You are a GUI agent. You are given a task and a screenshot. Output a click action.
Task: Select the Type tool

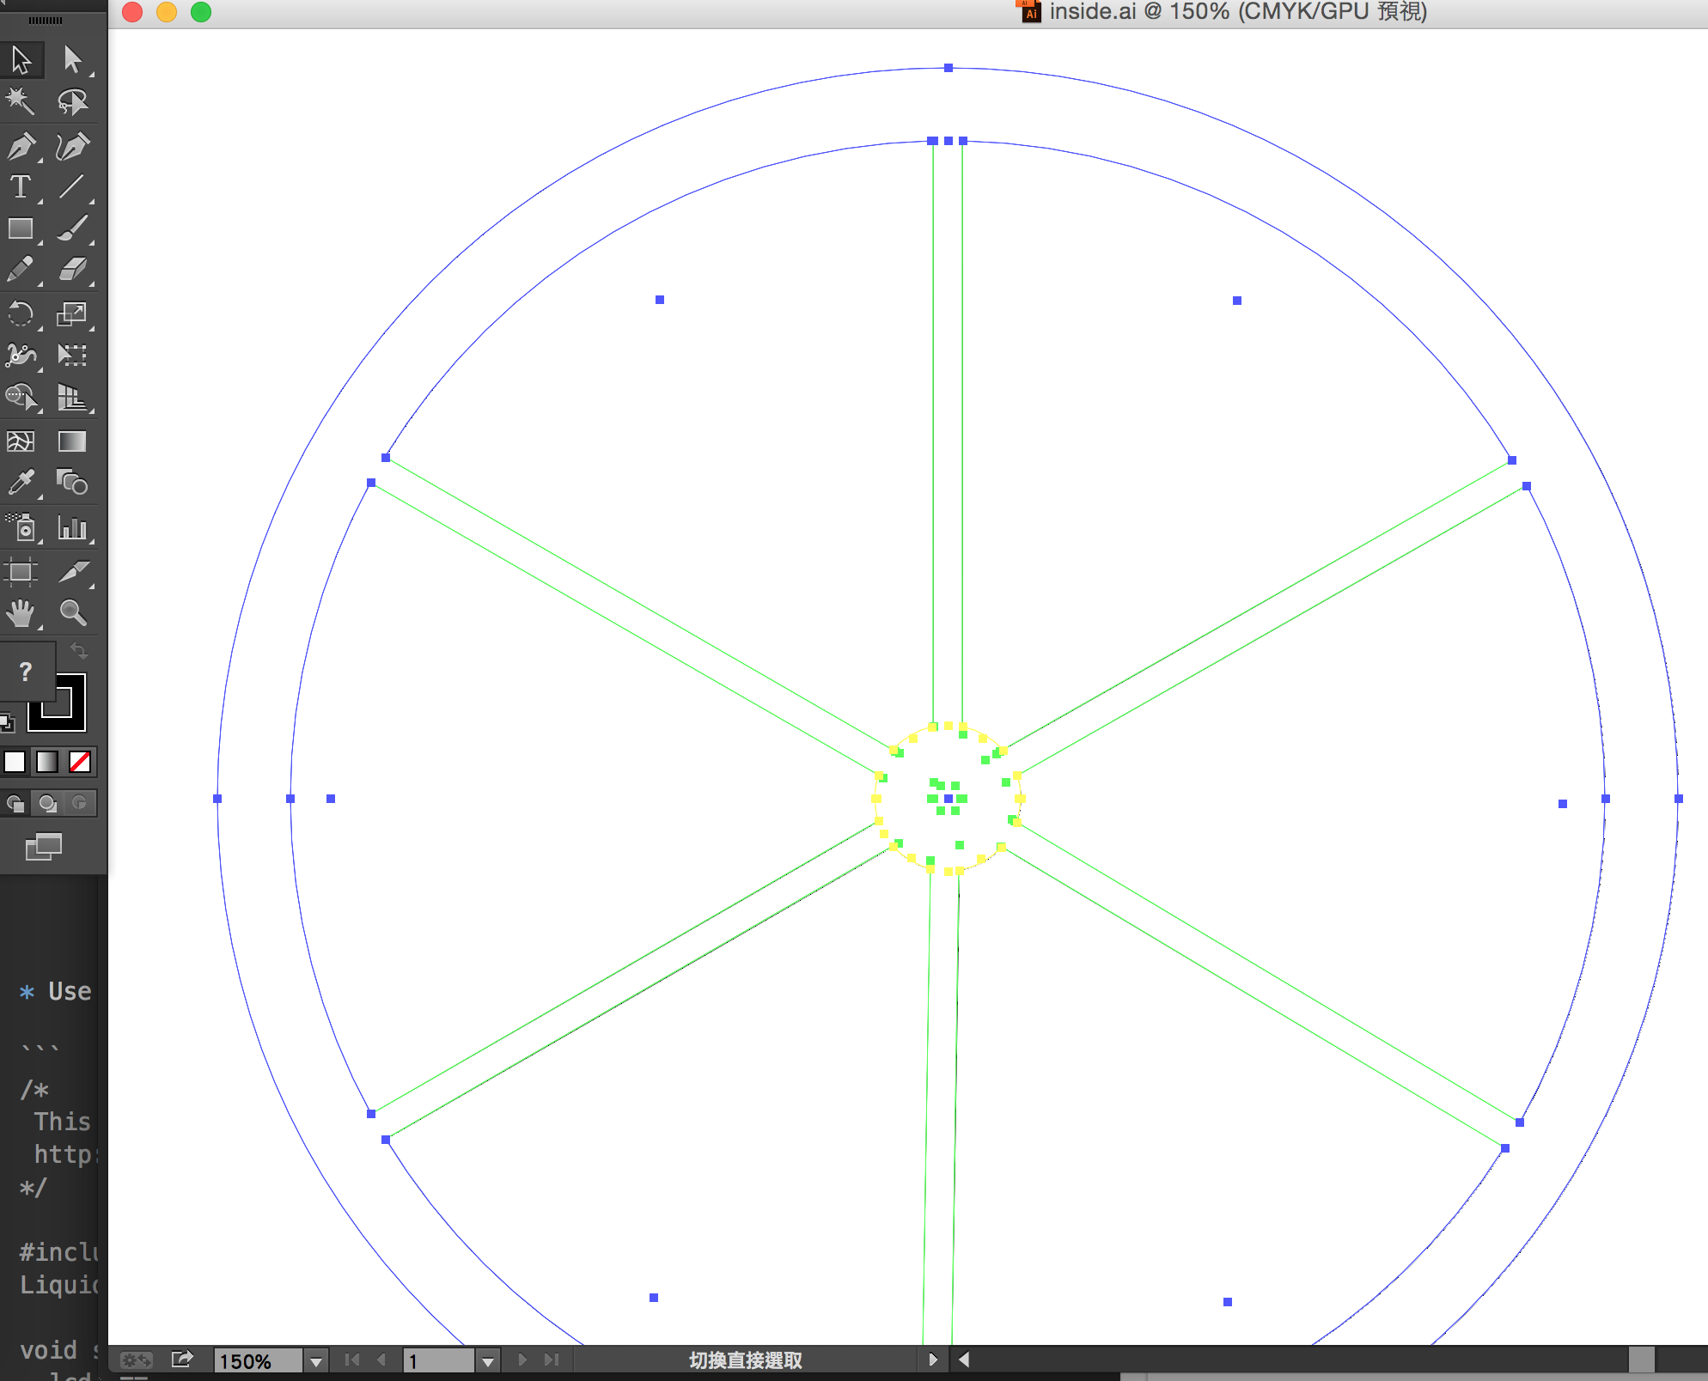pos(21,187)
